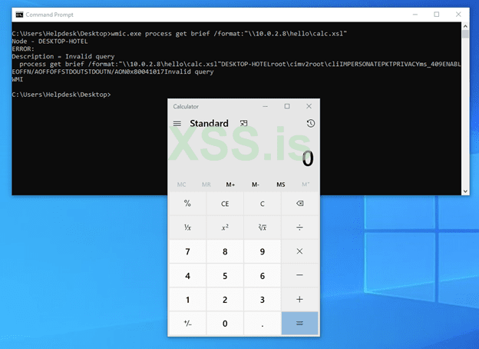Minimize the Command Prompt window
Image resolution: width=479 pixels, height=349 pixels.
415,15
